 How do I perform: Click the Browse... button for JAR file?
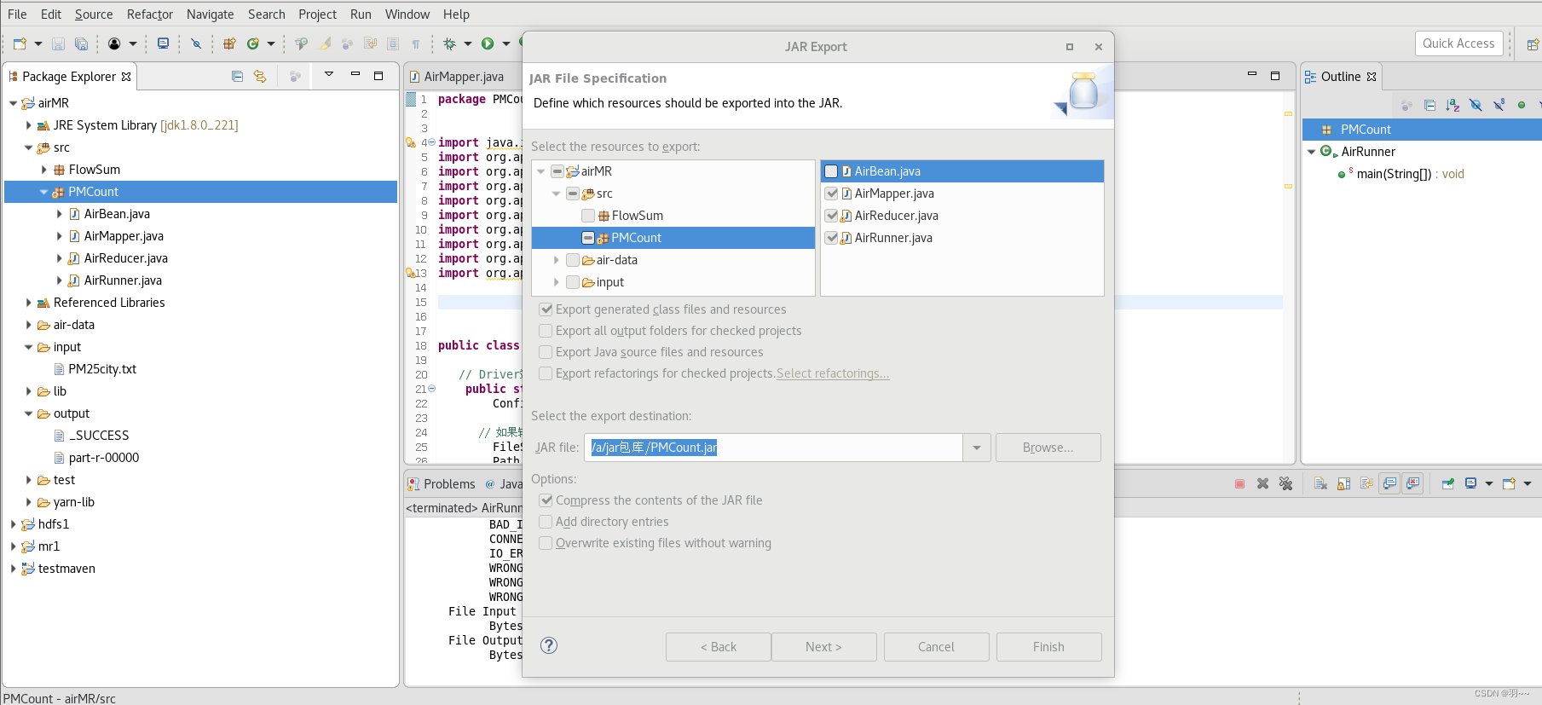pos(1048,448)
